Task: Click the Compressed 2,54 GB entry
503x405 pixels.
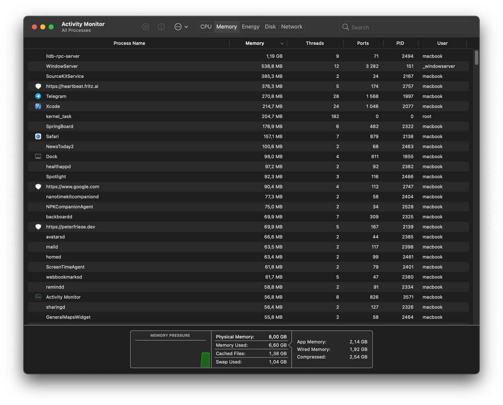Action: click(x=332, y=357)
